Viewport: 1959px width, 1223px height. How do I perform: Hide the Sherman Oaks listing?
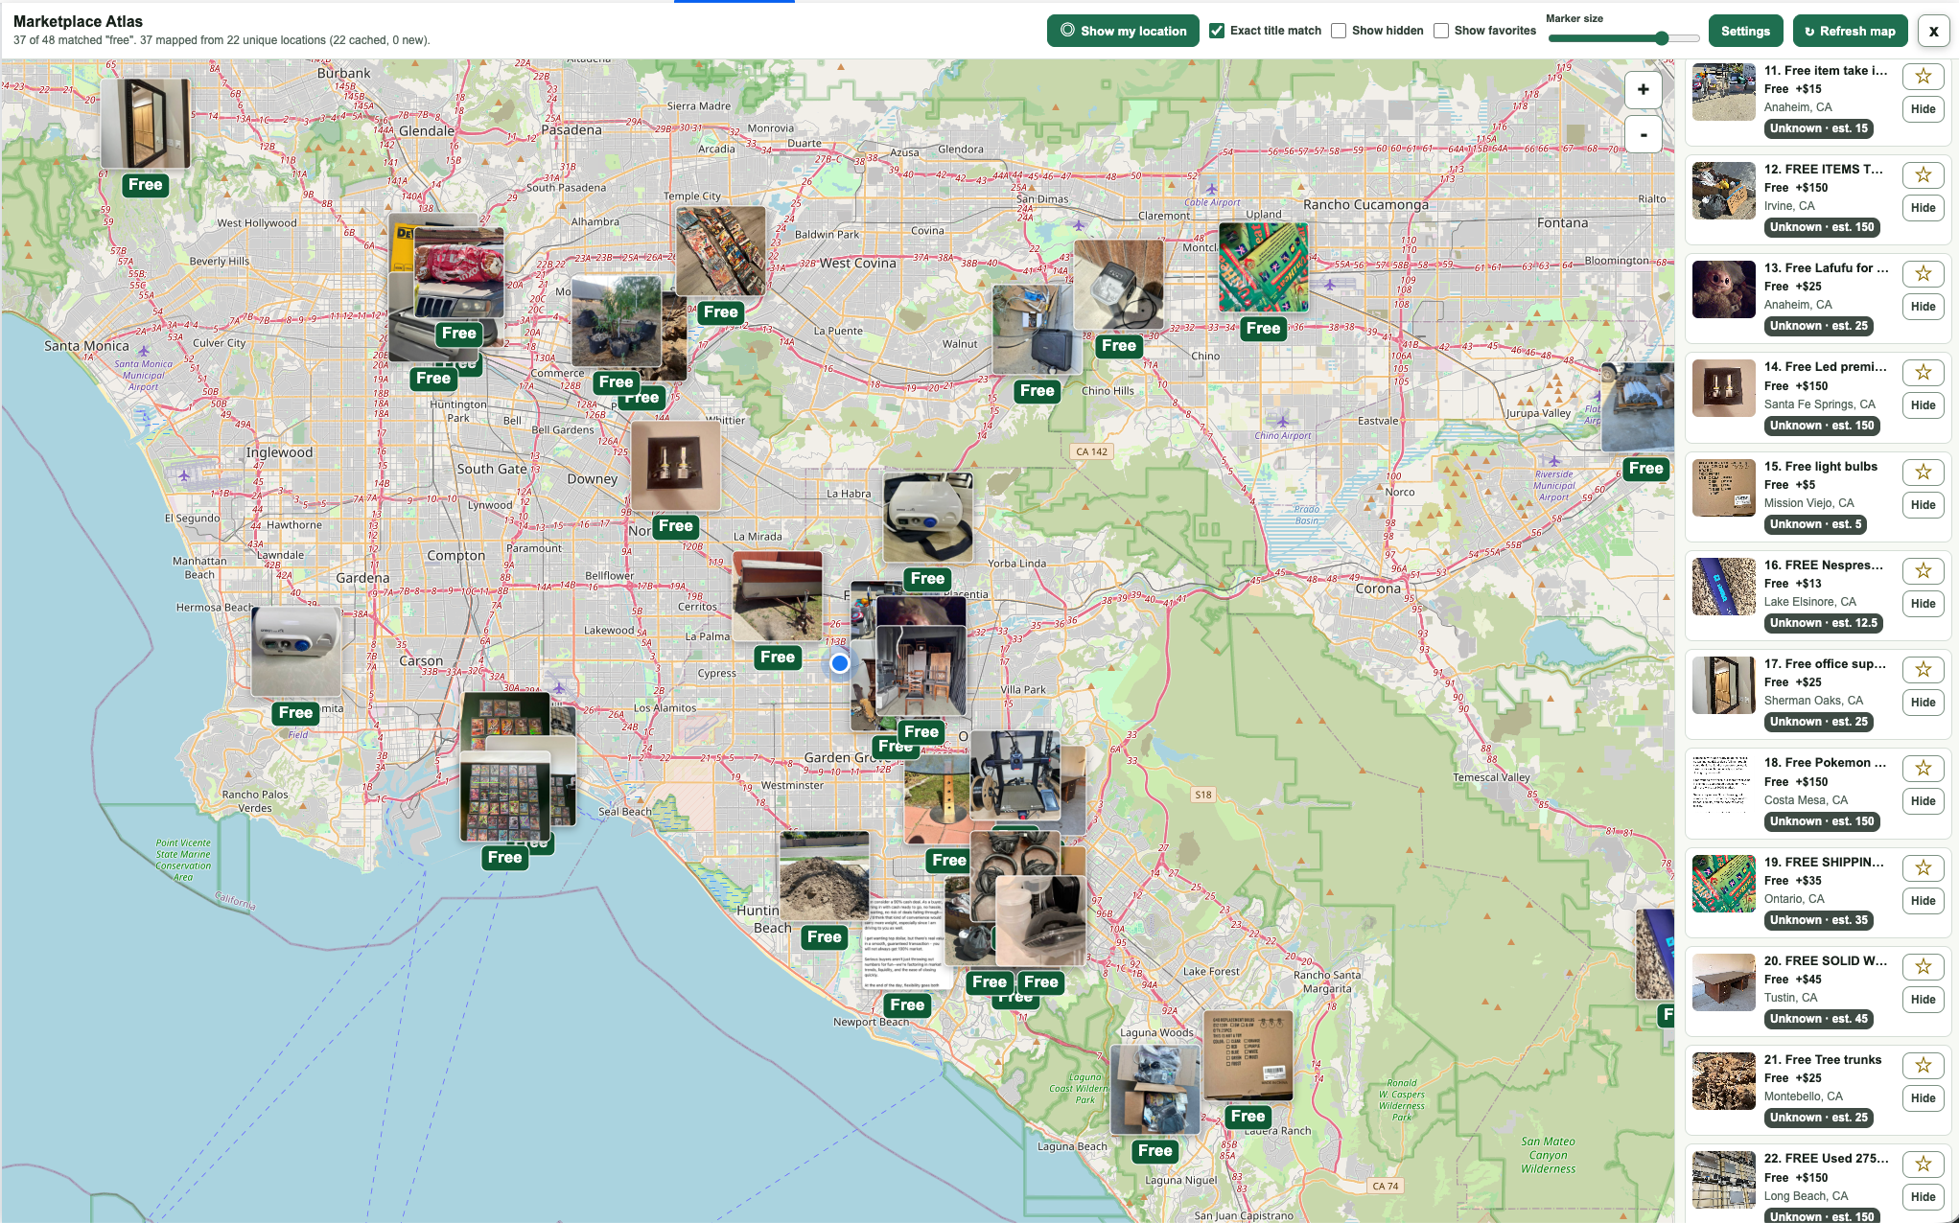coord(1923,703)
